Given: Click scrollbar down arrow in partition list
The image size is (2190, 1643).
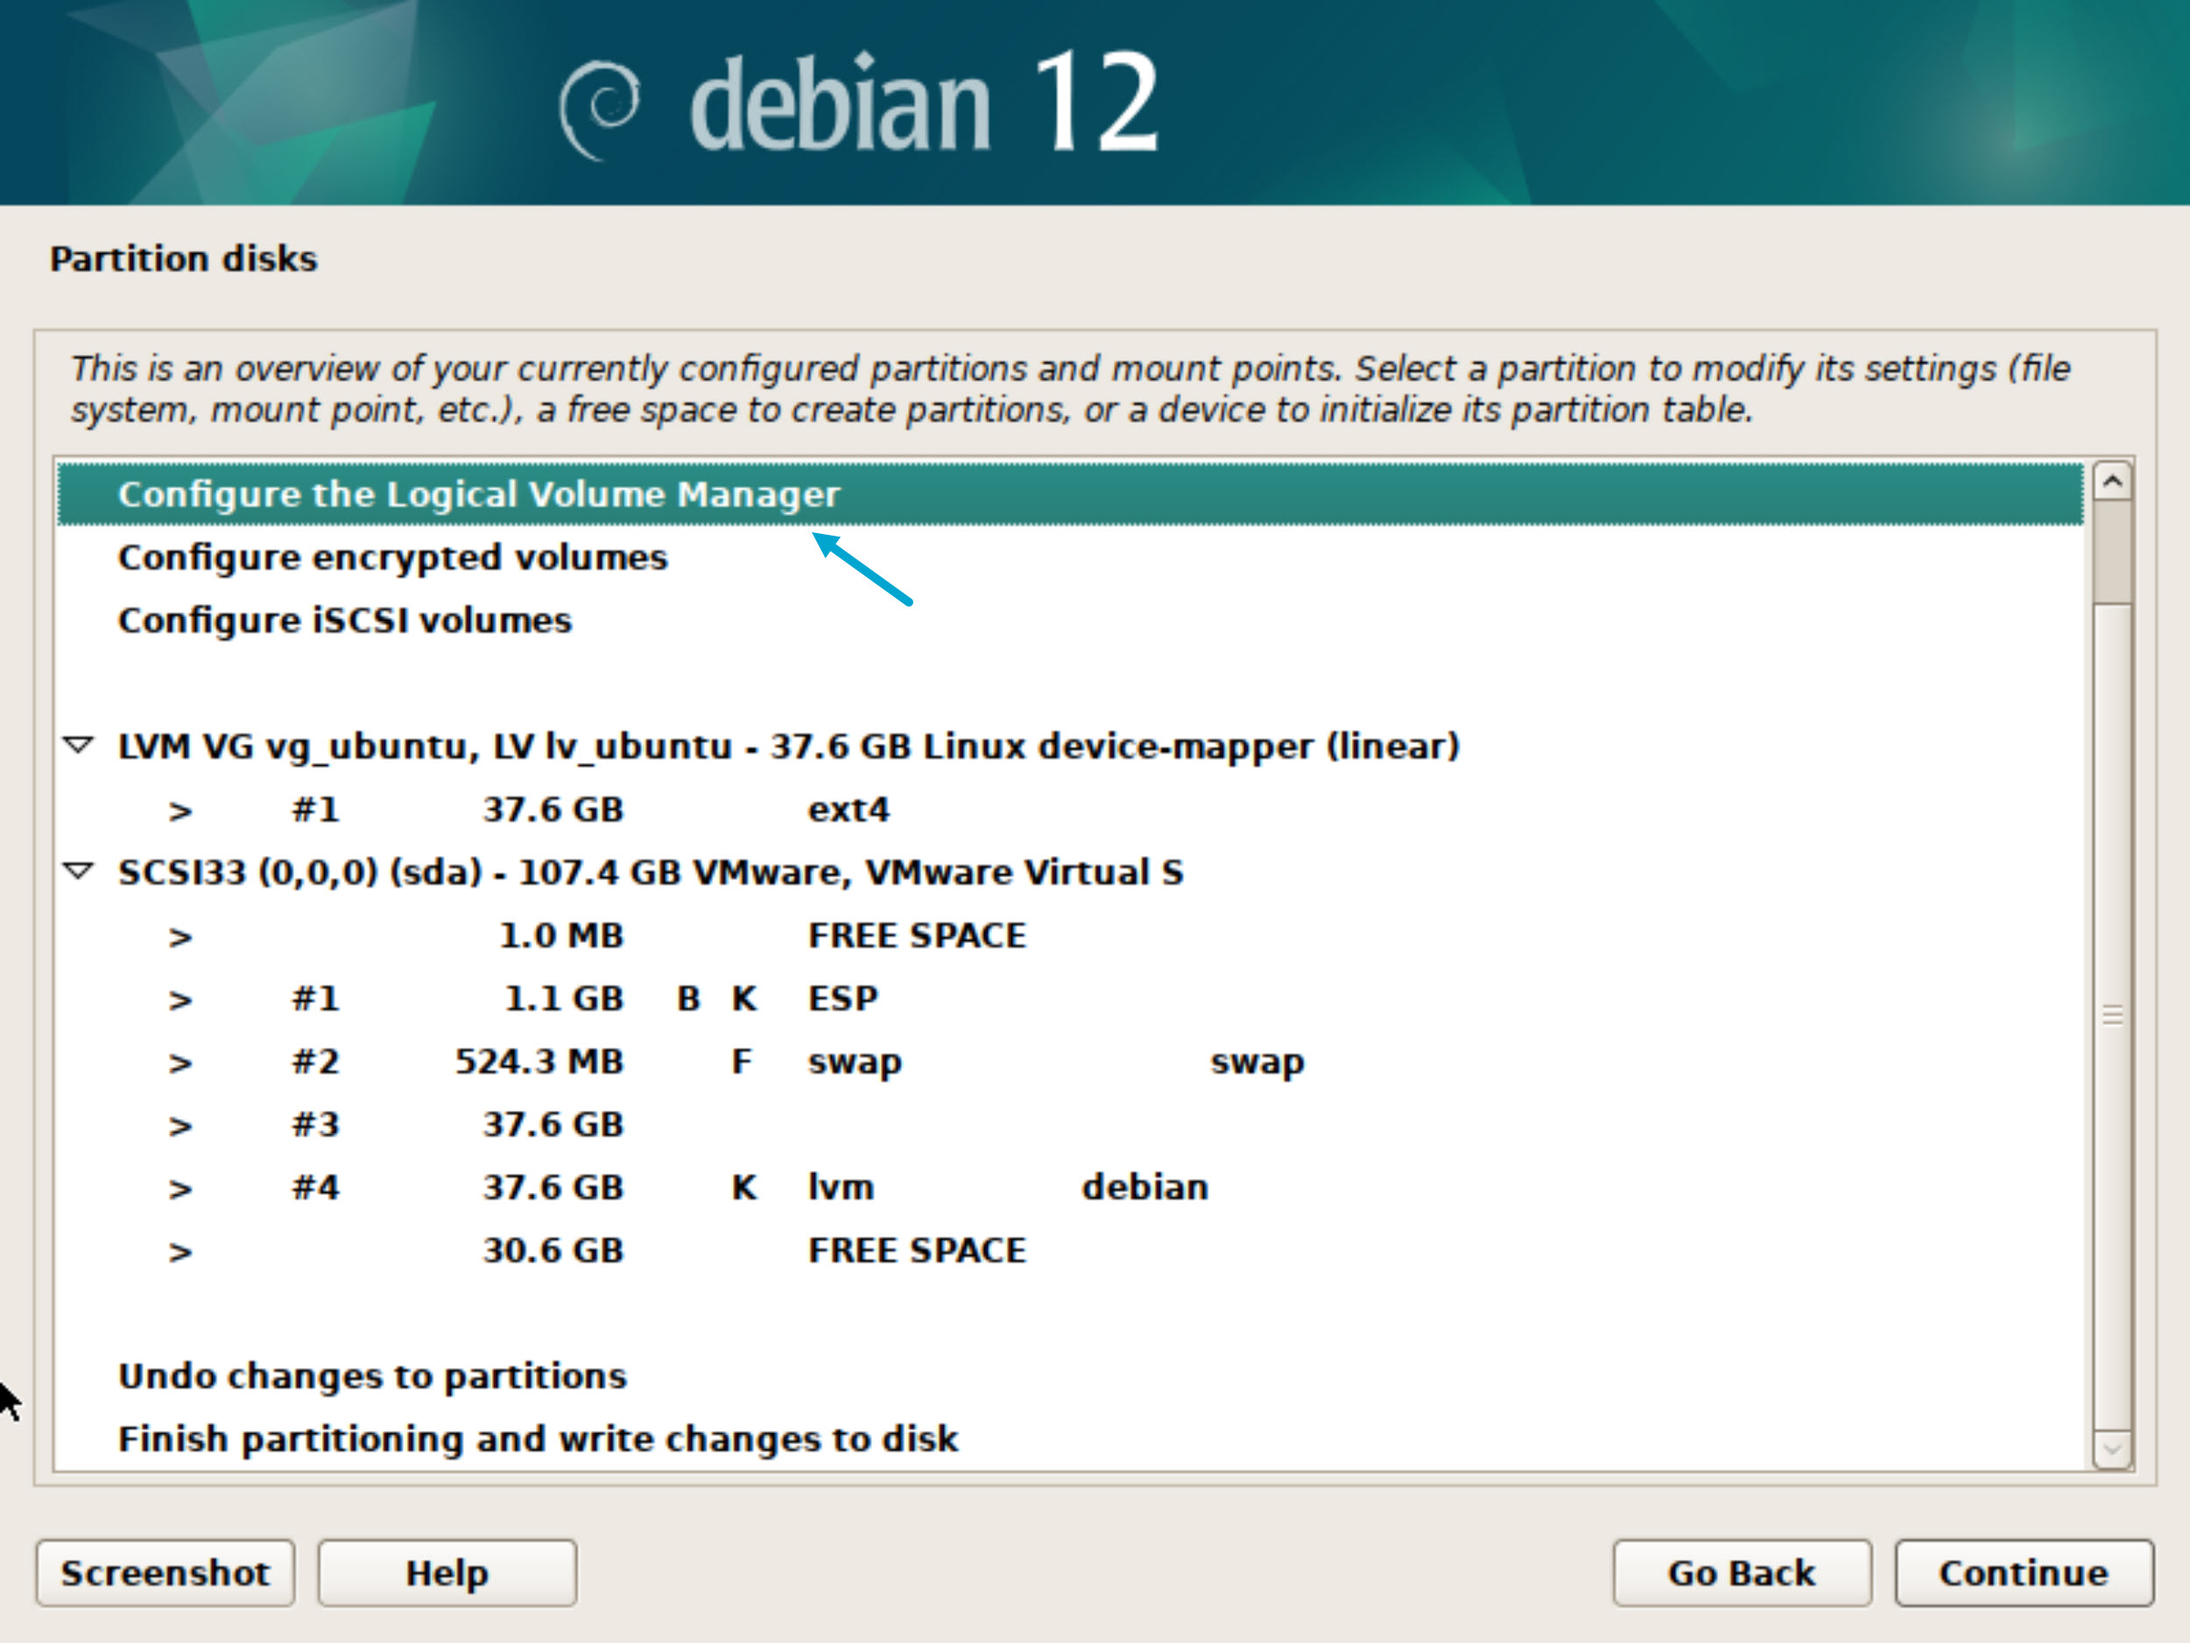Looking at the screenshot, I should coord(2112,1450).
